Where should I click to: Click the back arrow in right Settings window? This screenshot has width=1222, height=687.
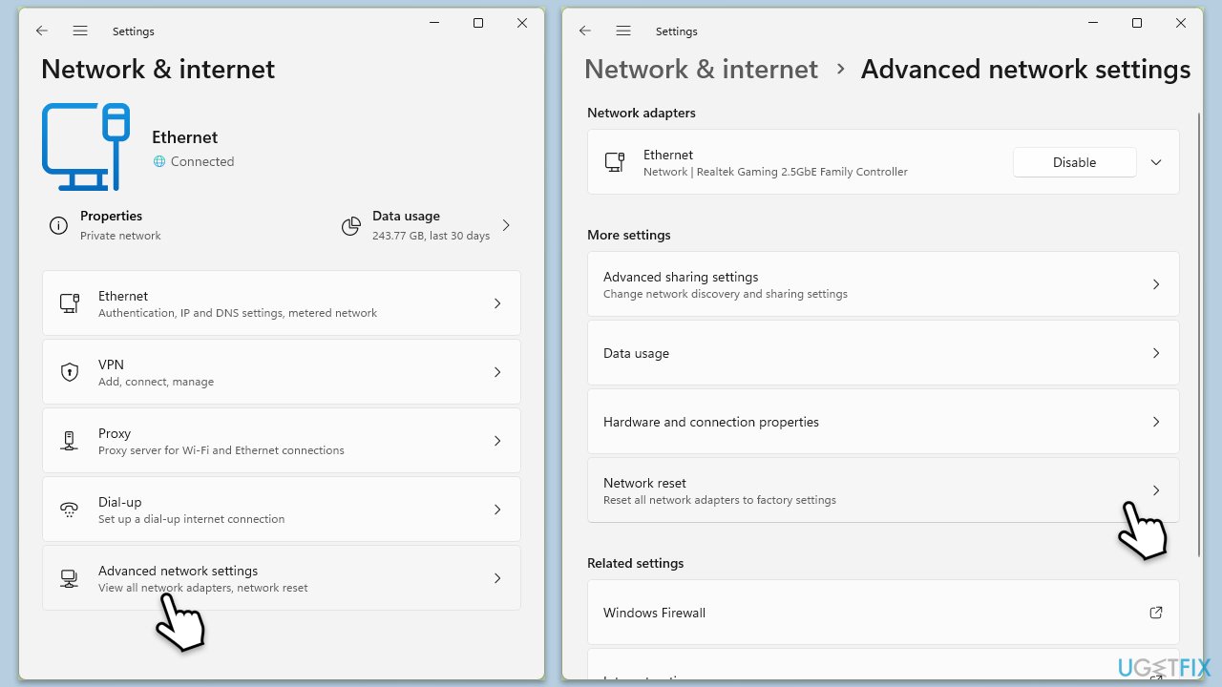[585, 31]
